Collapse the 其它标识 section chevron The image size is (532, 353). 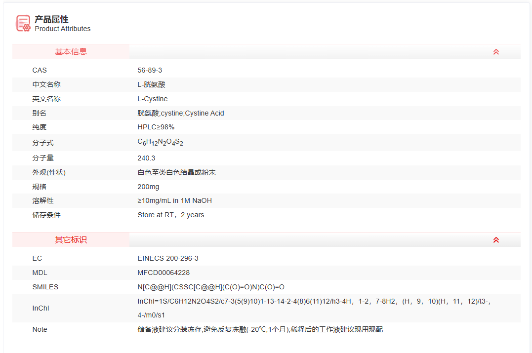pos(496,239)
